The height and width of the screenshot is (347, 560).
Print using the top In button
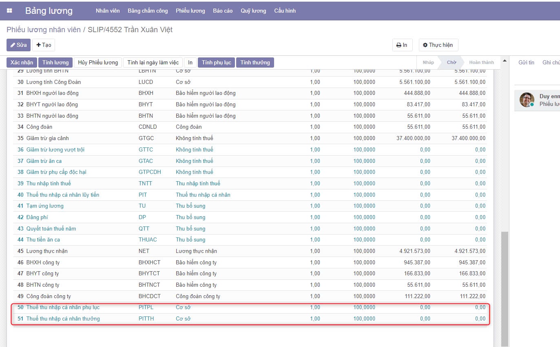pos(402,45)
